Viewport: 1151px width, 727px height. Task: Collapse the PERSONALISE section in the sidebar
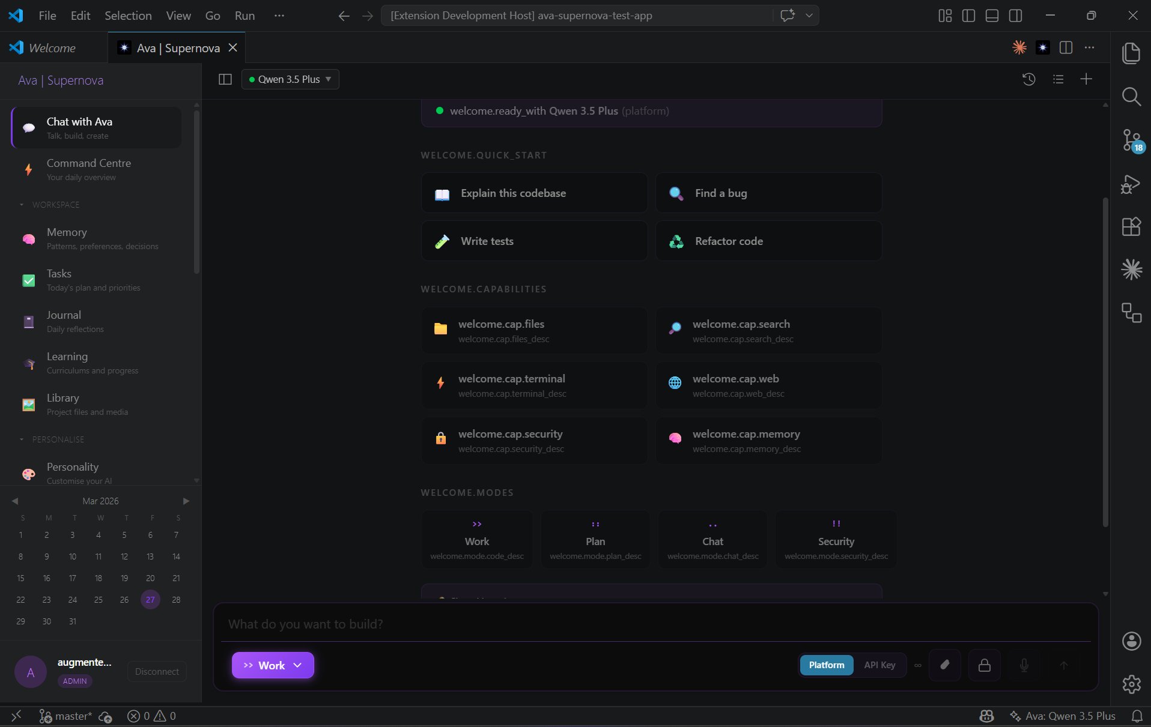52,439
